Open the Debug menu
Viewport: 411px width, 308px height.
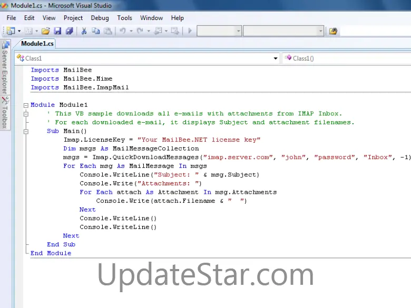tap(100, 18)
